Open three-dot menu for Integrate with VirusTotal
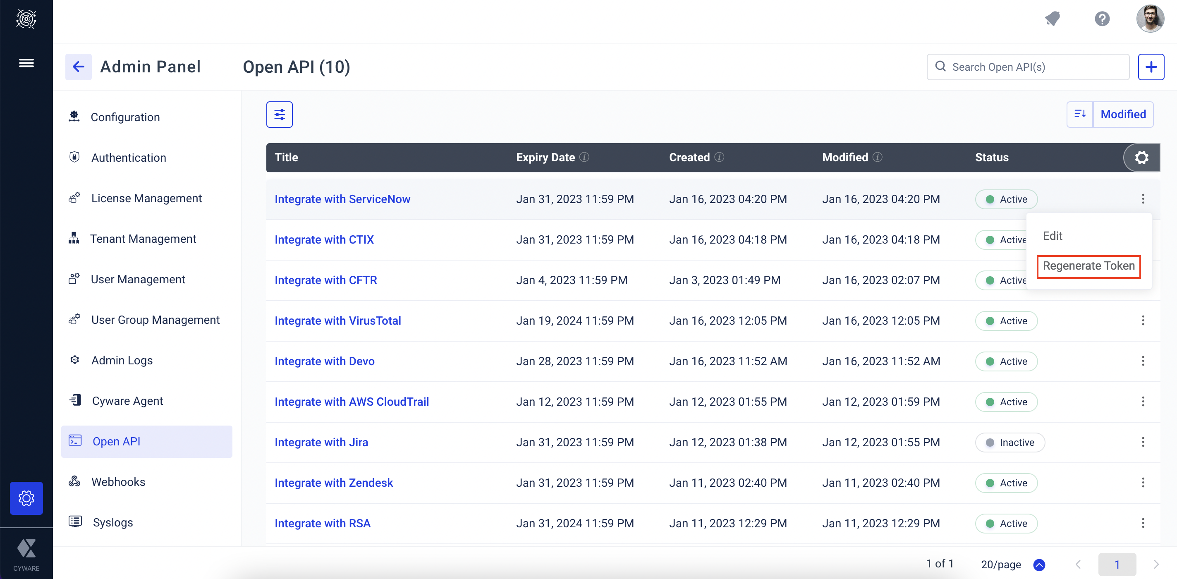Screen dimensions: 1177x579 pos(1143,321)
